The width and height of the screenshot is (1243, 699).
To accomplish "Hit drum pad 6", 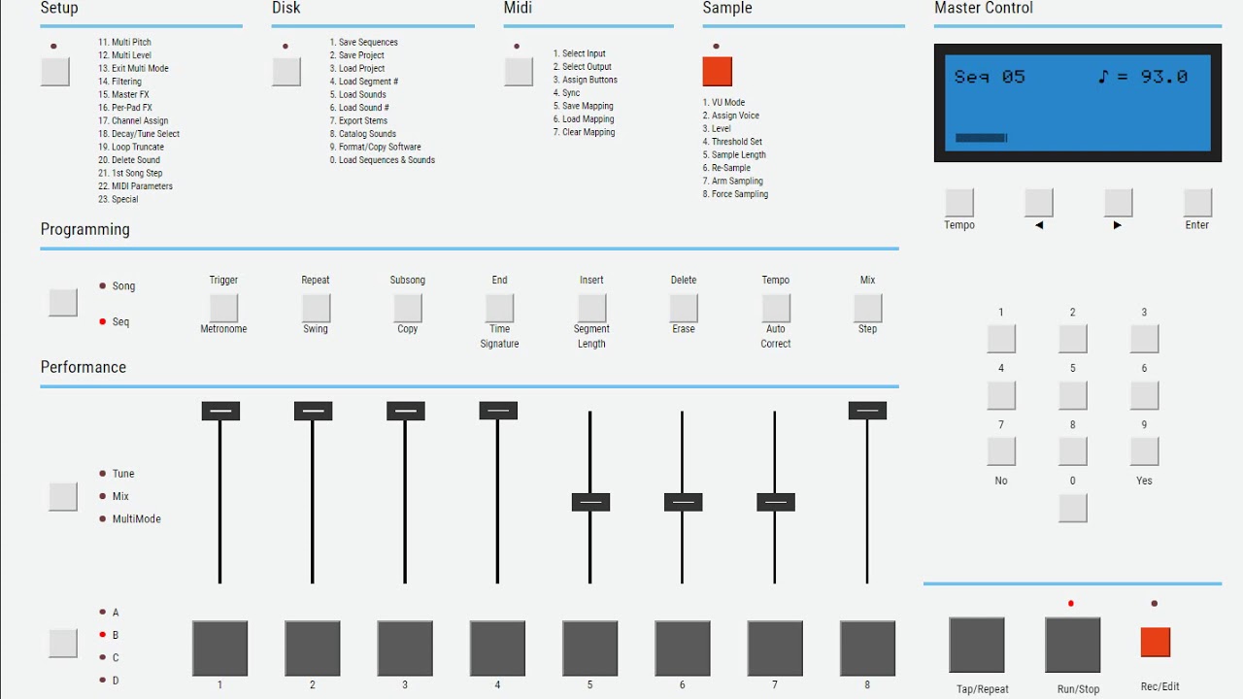I will 683,649.
